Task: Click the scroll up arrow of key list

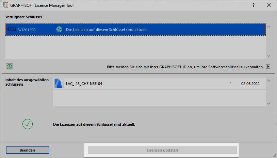Action: [x=269, y=27]
